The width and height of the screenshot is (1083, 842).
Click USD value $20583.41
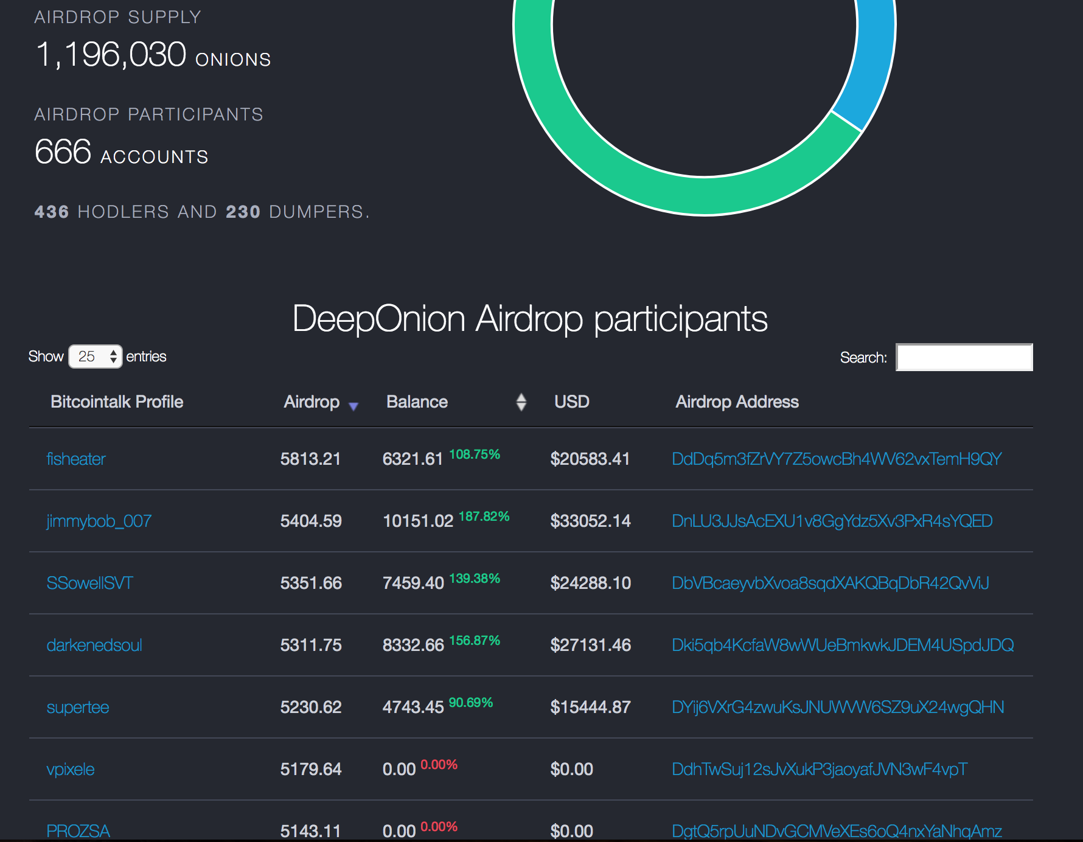coord(590,459)
